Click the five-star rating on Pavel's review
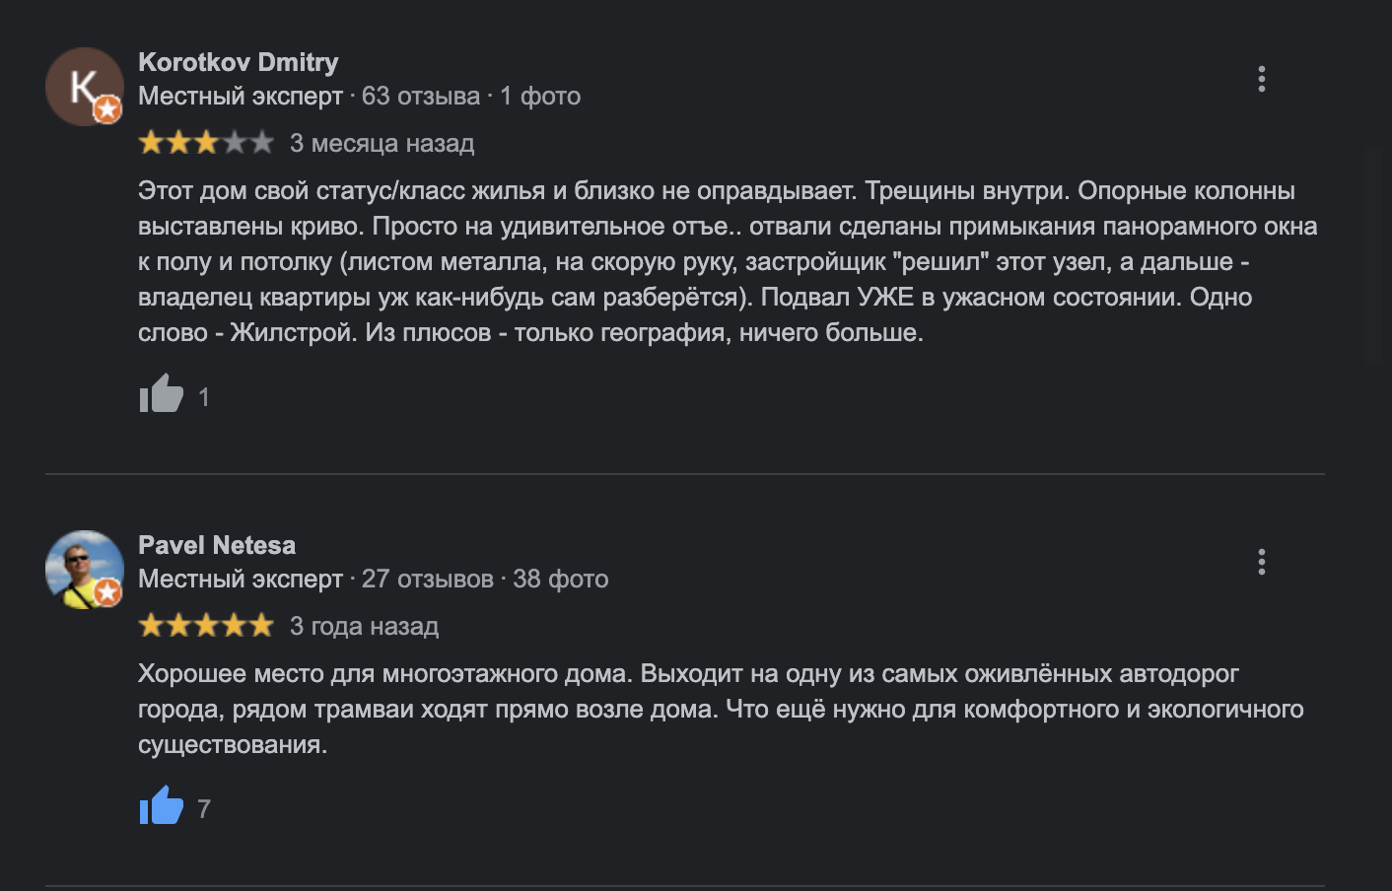 (x=205, y=626)
